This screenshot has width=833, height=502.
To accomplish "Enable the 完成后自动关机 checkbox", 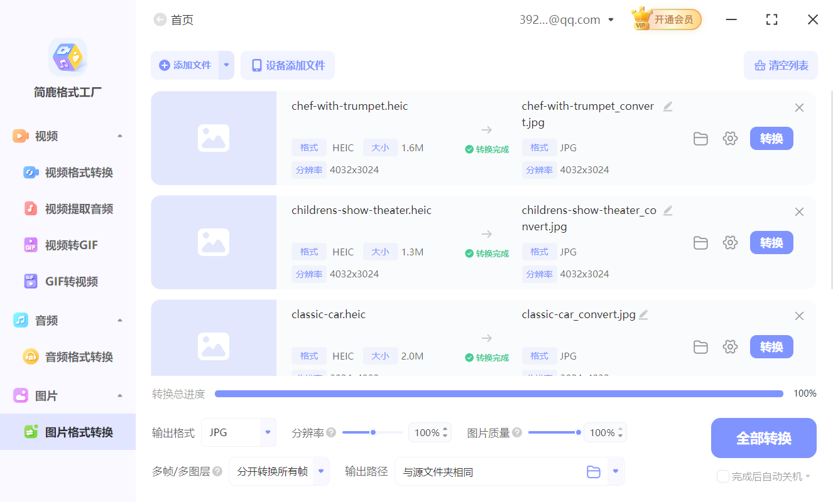I will coord(722,476).
